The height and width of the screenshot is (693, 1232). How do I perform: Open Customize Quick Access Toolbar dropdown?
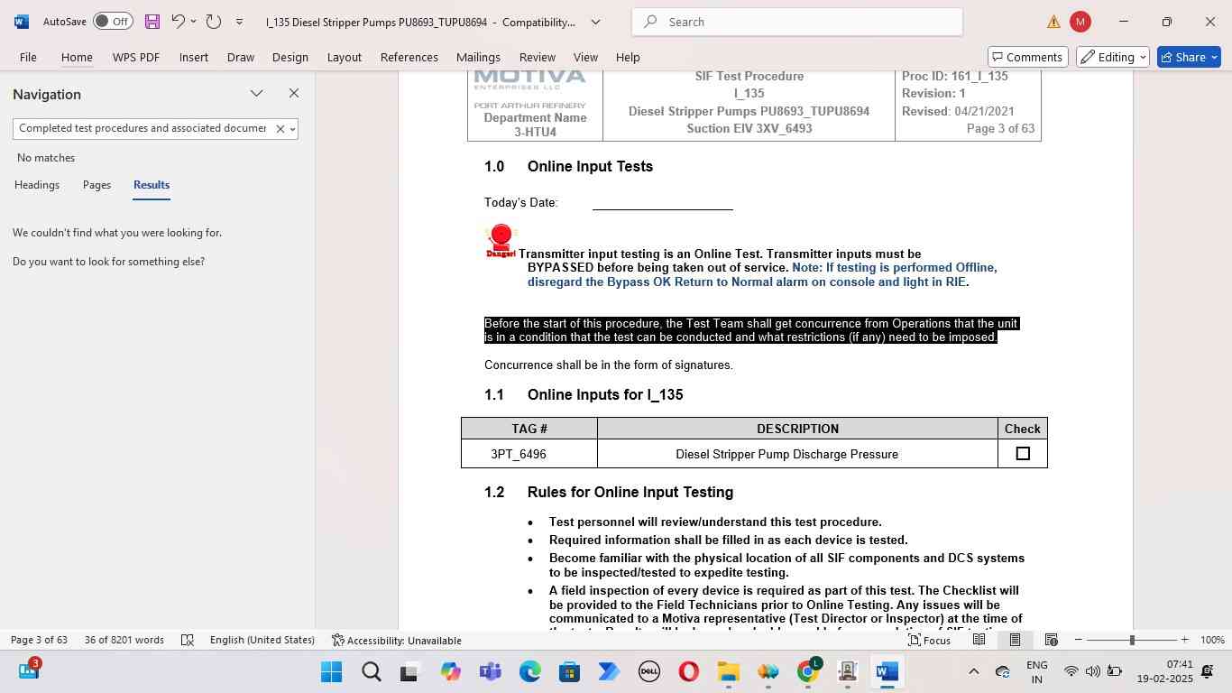tap(239, 22)
